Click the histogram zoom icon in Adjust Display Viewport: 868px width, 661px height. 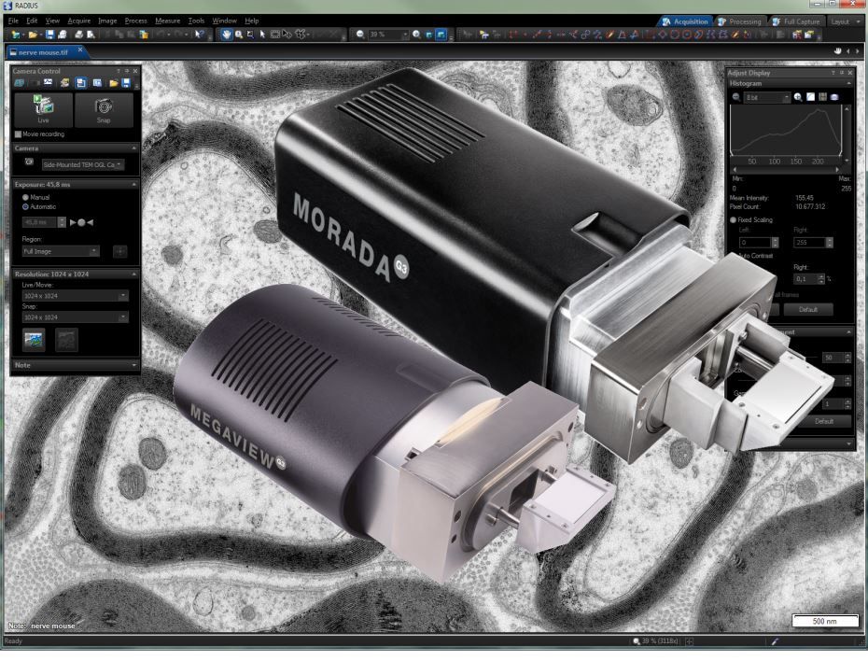[x=798, y=97]
